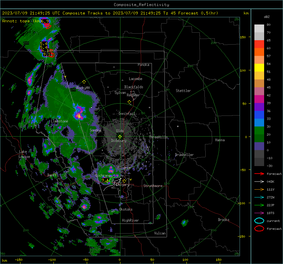The image size is (283, 264).
Task: Select the red 60–65 dBZ color swatch
Action: (259, 44)
